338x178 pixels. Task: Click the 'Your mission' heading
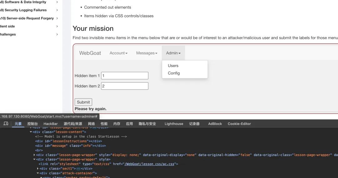93,28
